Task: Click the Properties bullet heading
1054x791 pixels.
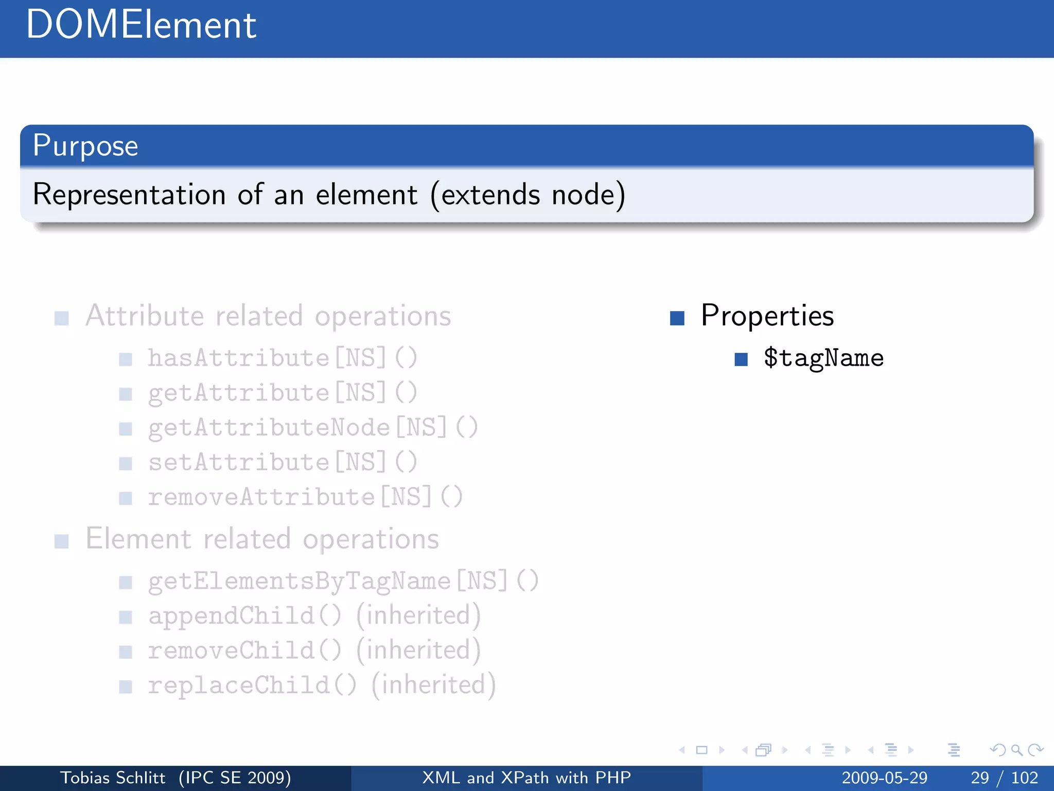Action: [x=767, y=316]
